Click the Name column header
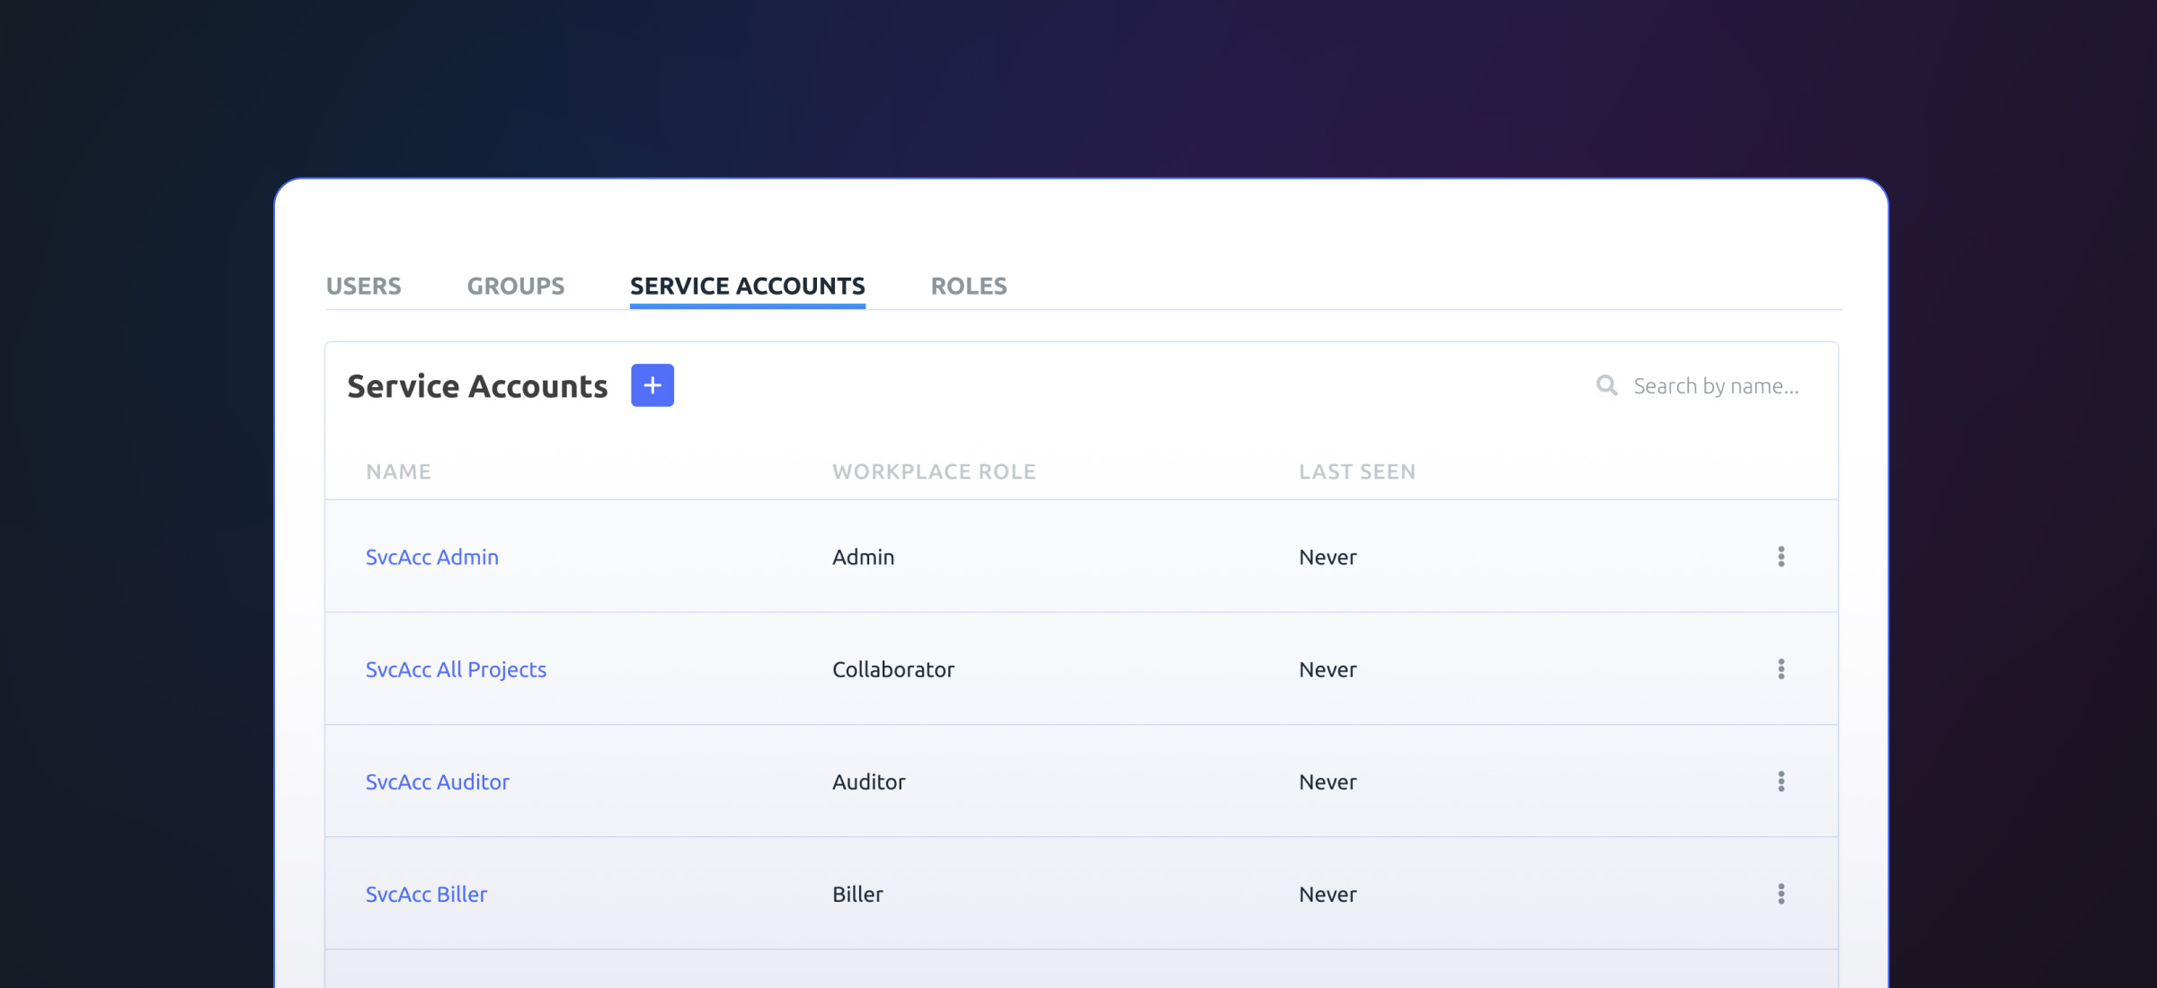The height and width of the screenshot is (988, 2157). point(398,472)
